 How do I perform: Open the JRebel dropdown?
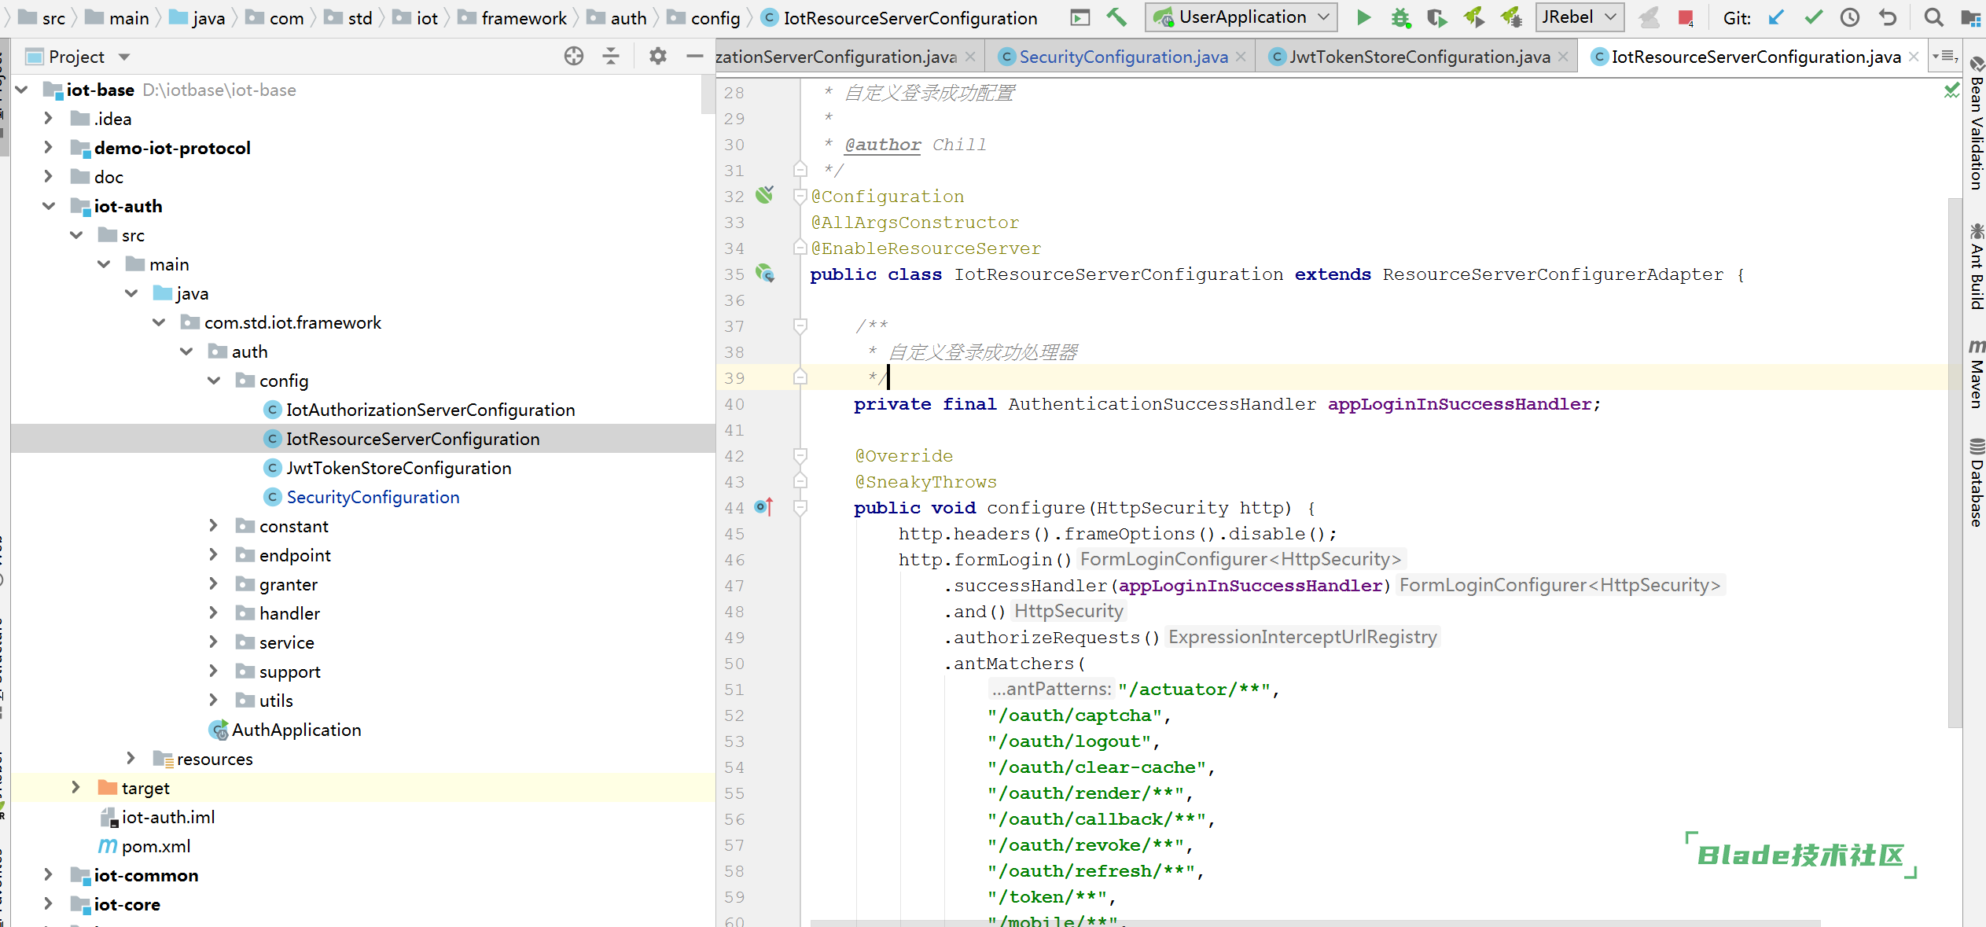pyautogui.click(x=1579, y=17)
